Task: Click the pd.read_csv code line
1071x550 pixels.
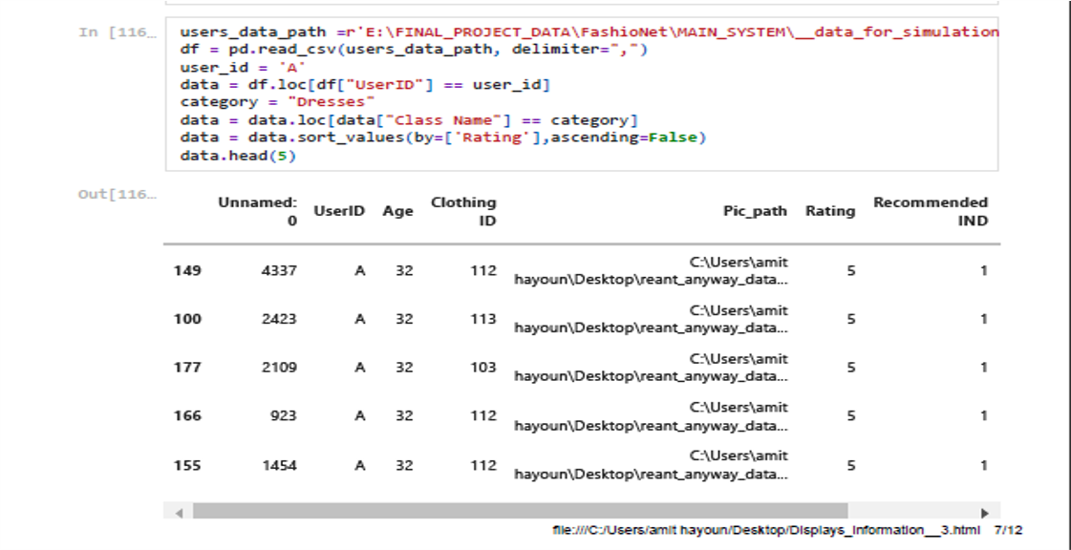Action: [x=414, y=49]
